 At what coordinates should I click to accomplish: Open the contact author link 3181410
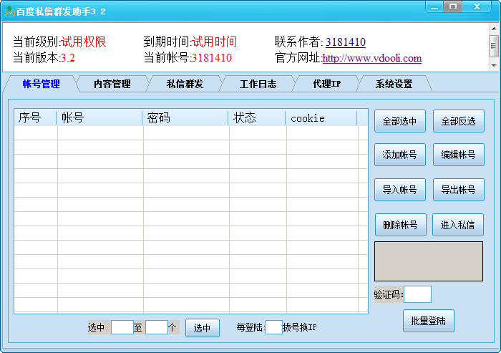tap(346, 42)
